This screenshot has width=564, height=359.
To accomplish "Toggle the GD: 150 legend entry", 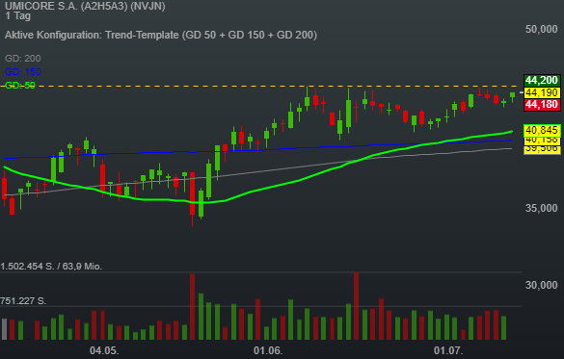I will point(23,72).
